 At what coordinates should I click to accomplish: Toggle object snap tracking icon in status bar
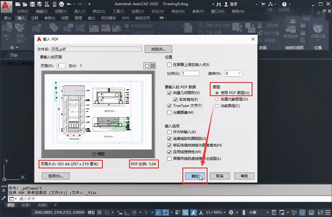pos(158,212)
